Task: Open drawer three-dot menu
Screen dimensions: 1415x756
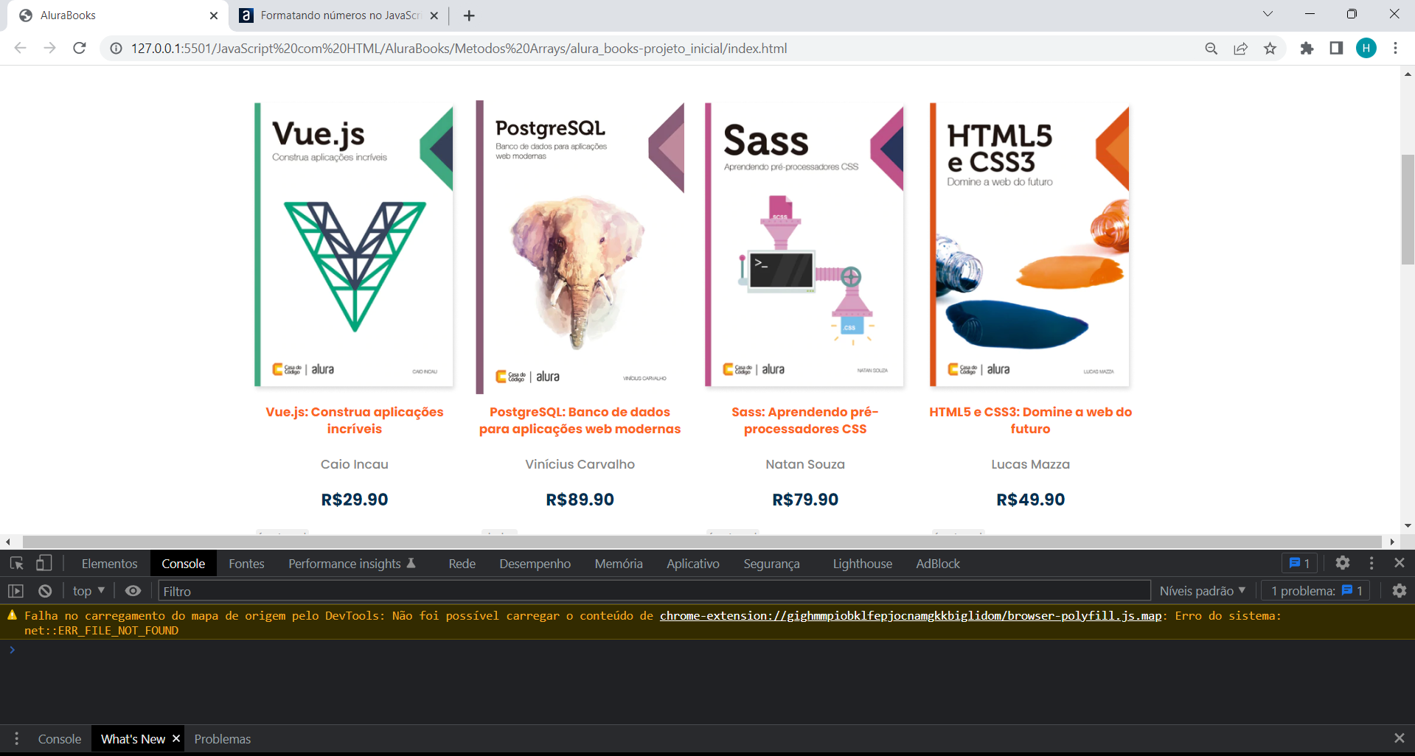Action: coord(16,738)
